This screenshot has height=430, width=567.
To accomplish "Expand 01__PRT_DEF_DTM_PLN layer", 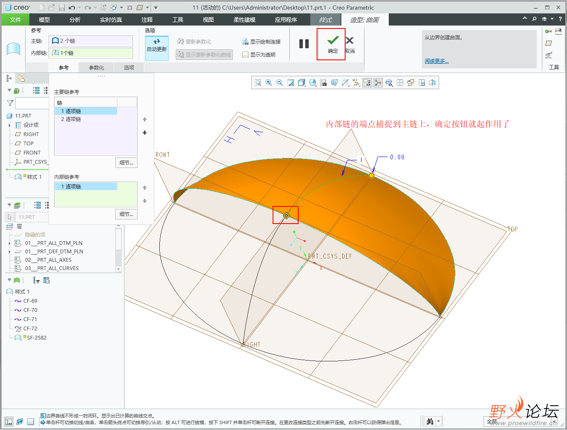I will (x=10, y=252).
